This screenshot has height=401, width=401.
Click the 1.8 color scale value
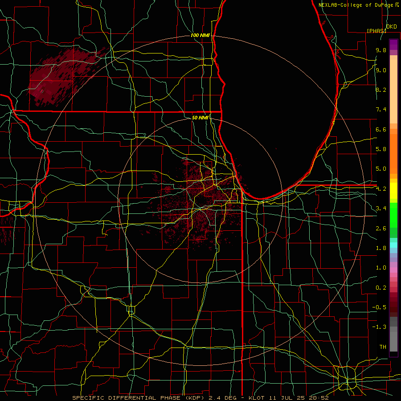click(x=381, y=248)
